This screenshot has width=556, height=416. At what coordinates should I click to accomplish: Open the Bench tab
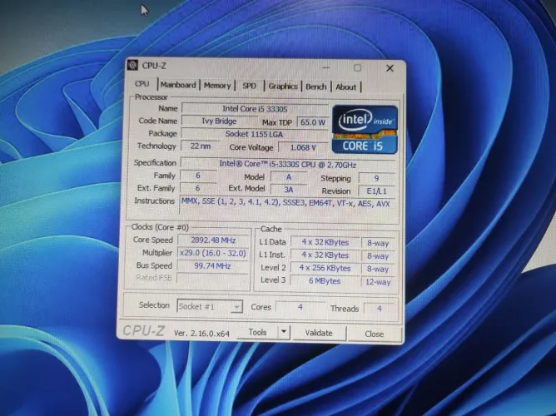tap(315, 87)
